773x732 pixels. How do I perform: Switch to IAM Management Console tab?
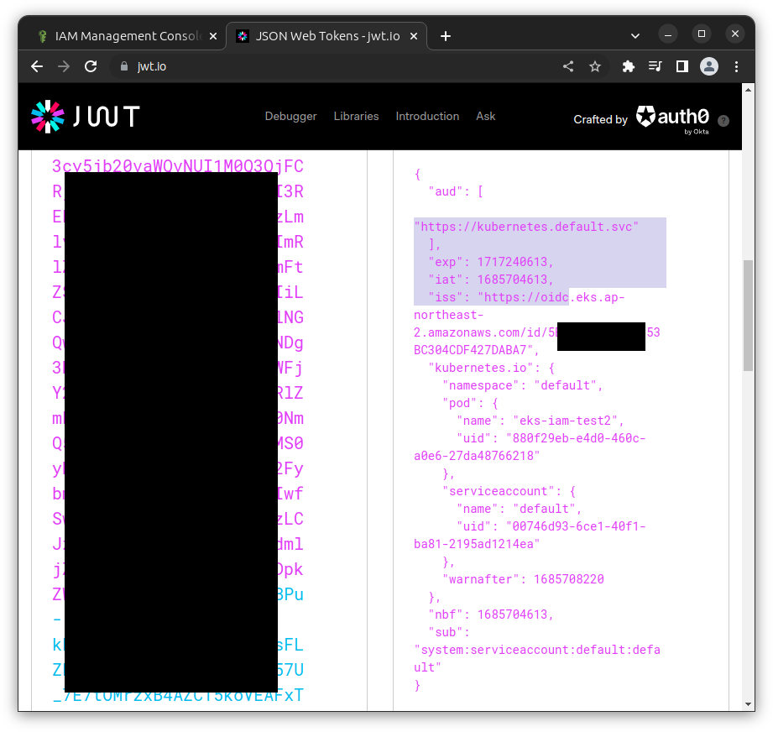[127, 36]
